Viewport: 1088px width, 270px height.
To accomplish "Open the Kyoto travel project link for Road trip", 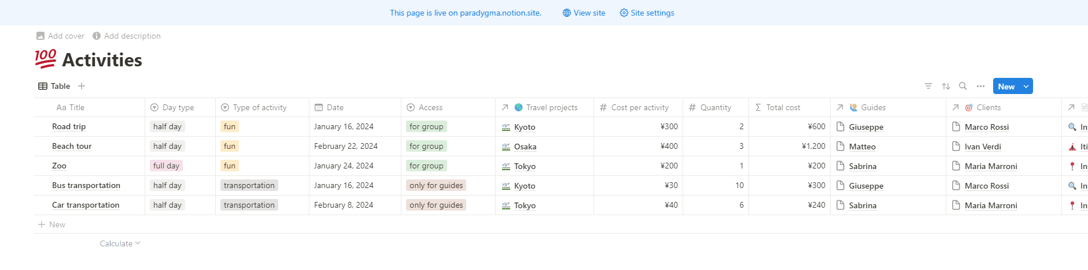I will pyautogui.click(x=525, y=127).
